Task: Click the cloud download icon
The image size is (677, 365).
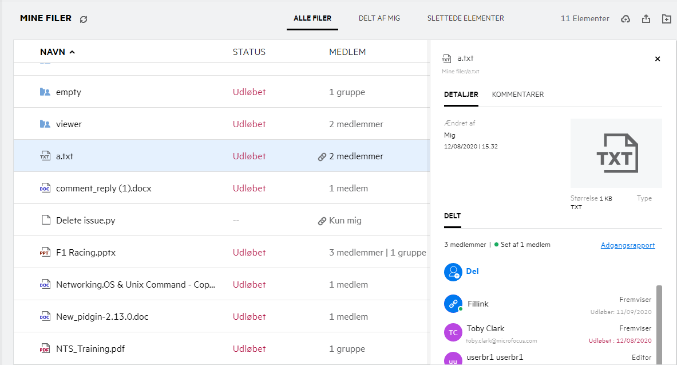Action: [x=625, y=19]
